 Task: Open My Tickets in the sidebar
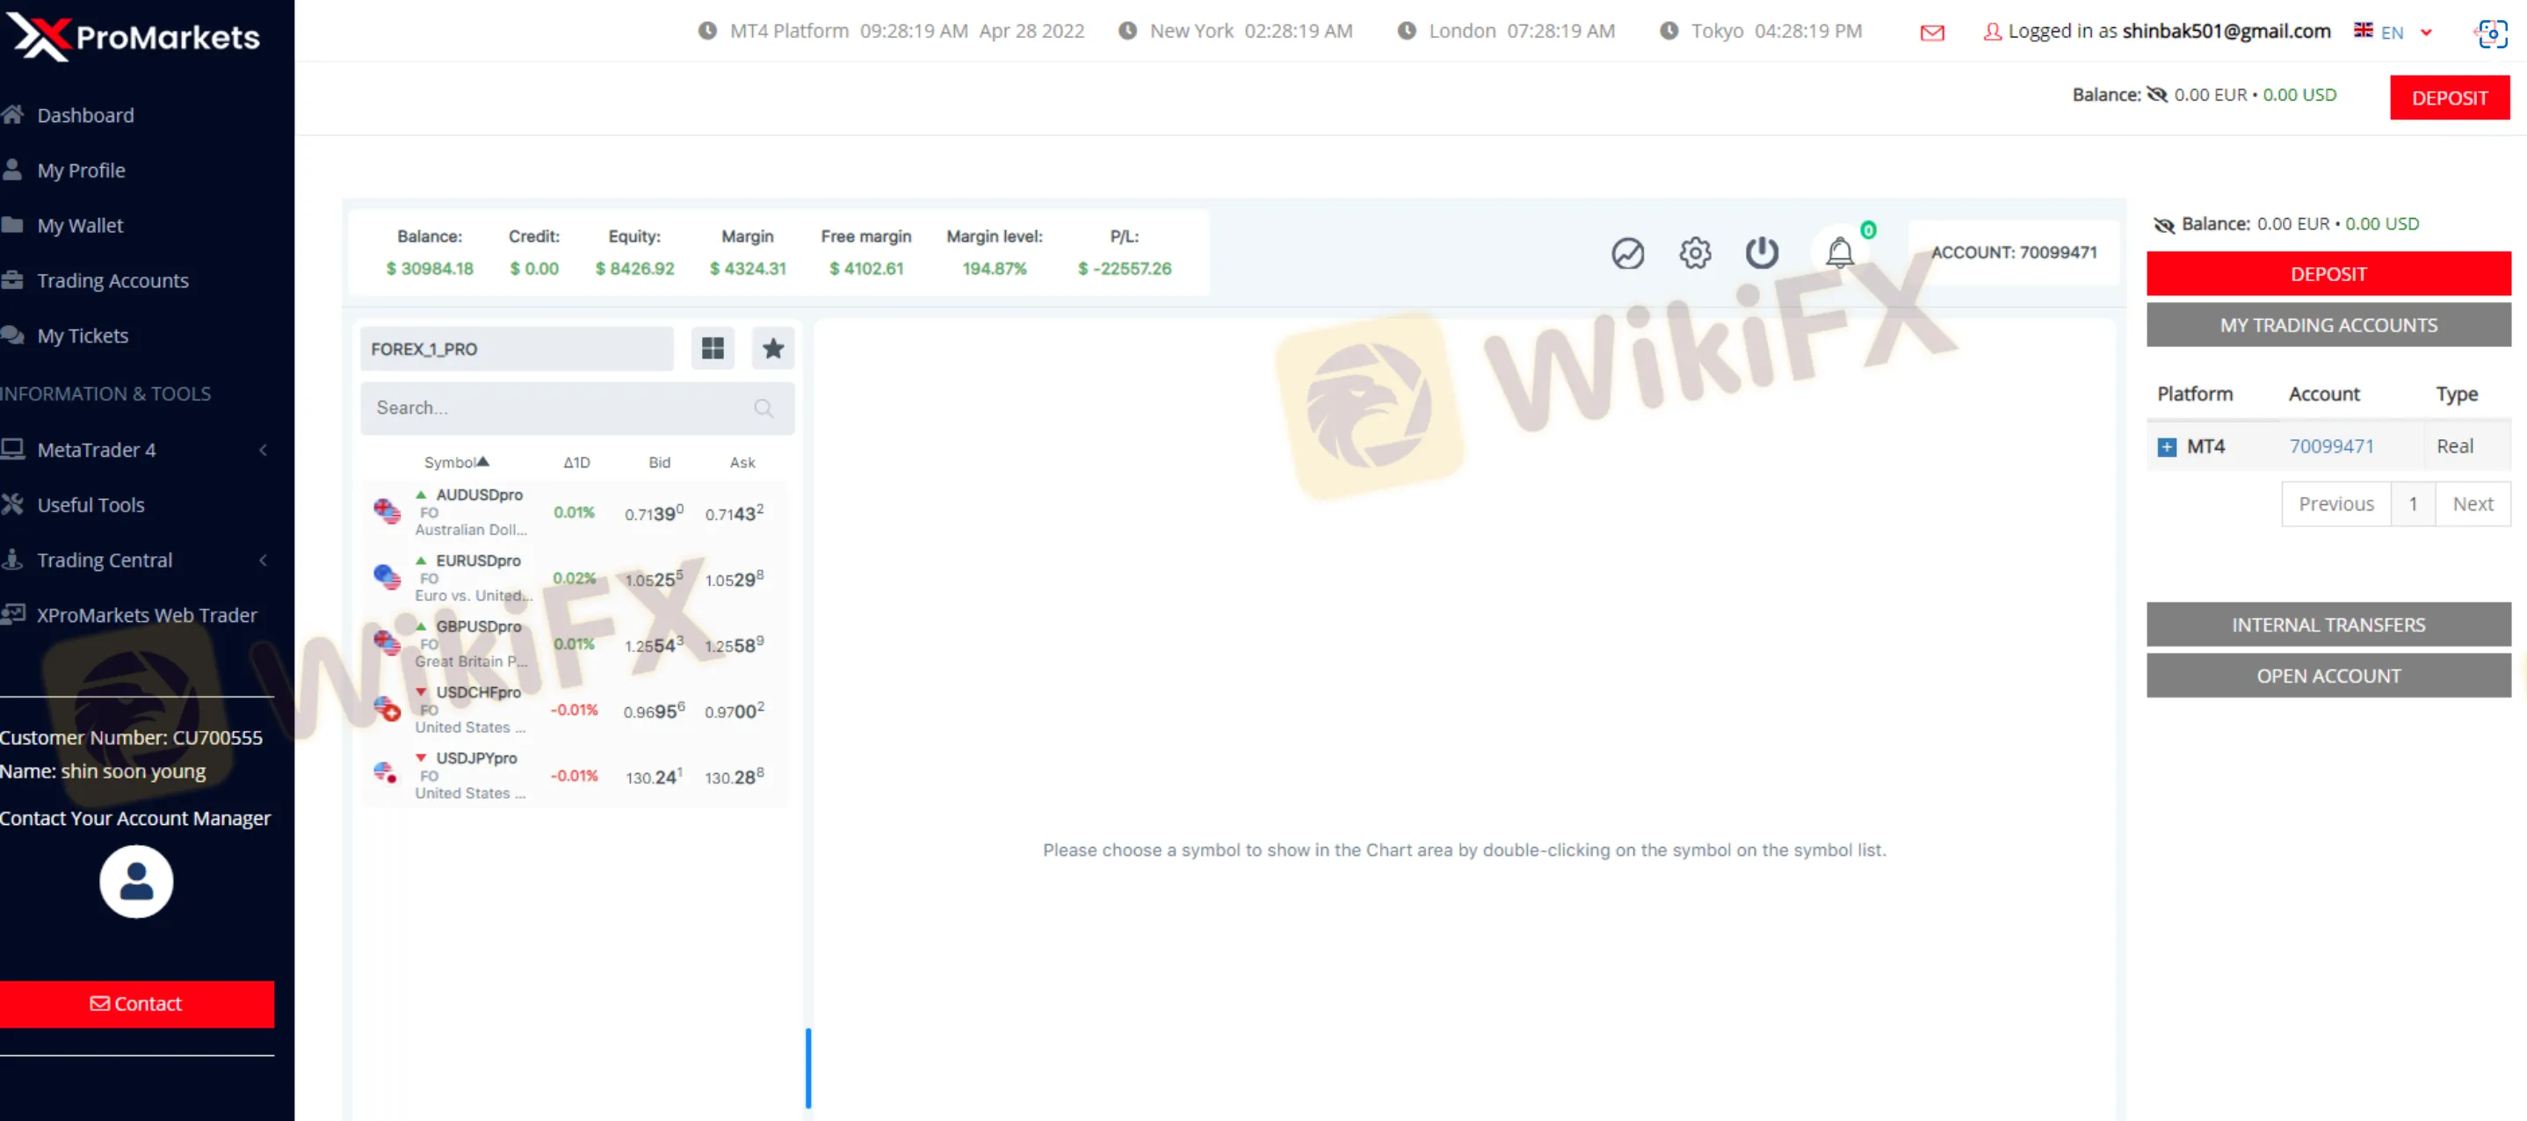(83, 336)
